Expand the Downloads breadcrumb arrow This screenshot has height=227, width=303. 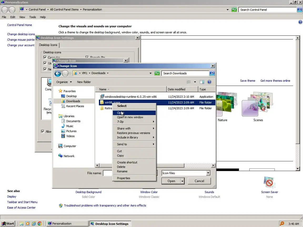[108, 73]
